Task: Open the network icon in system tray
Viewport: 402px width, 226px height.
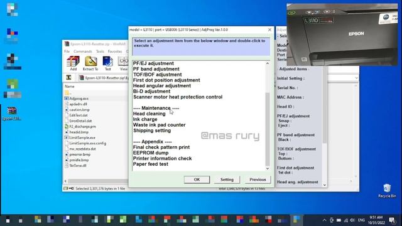Action: point(346,220)
